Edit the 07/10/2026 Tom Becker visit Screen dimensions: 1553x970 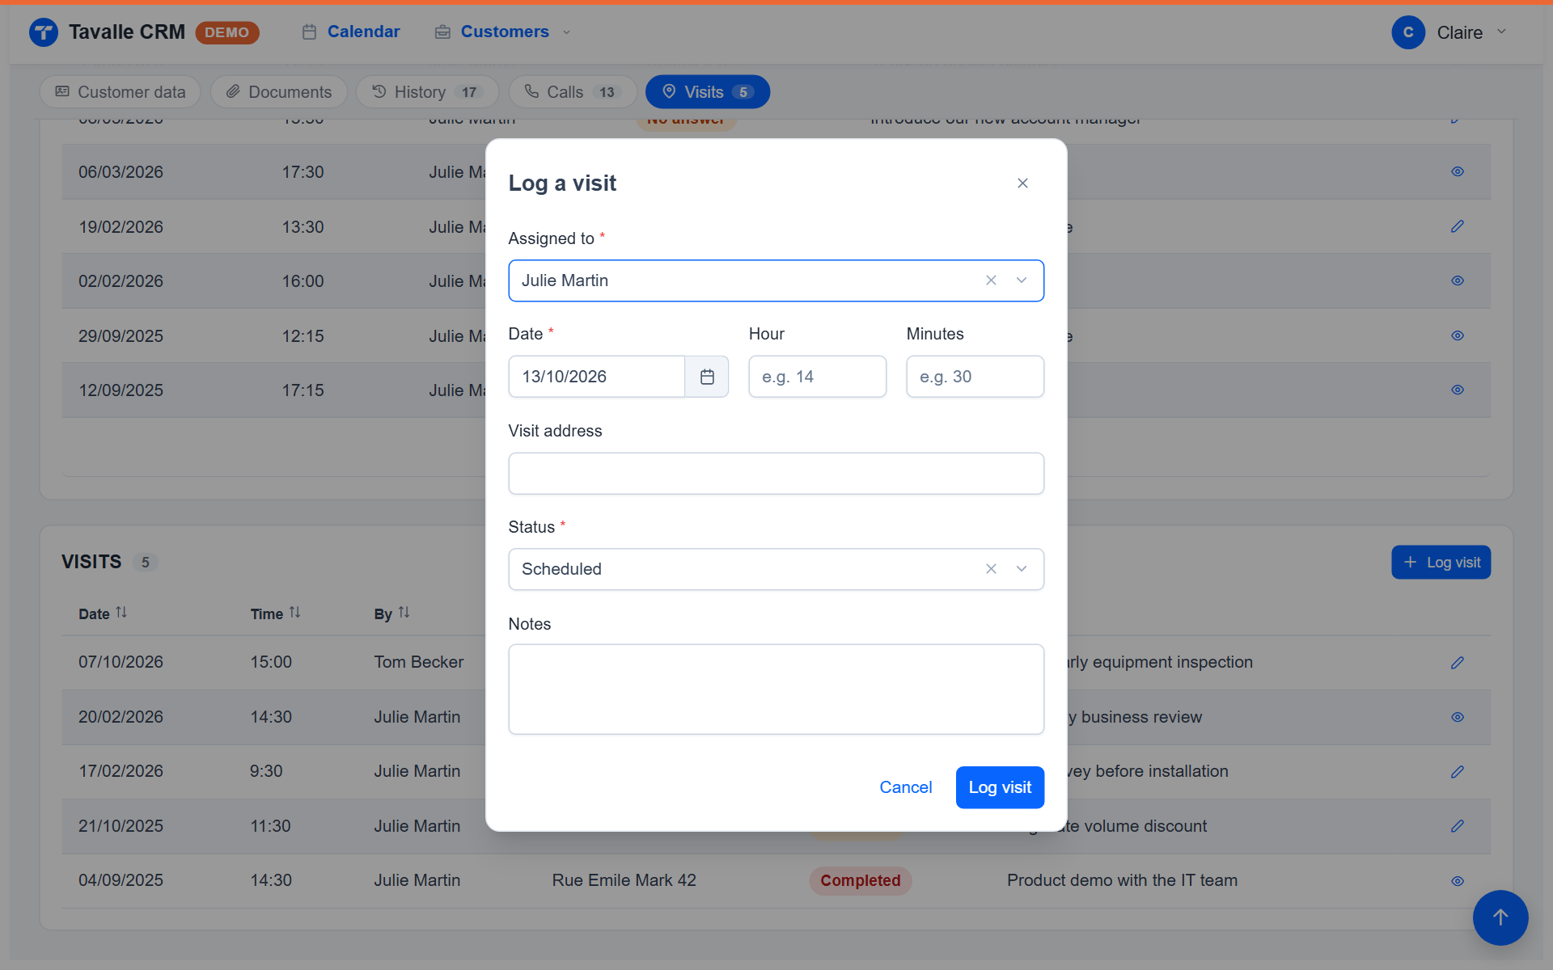click(1458, 663)
